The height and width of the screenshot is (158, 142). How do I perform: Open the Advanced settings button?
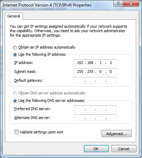point(117,134)
